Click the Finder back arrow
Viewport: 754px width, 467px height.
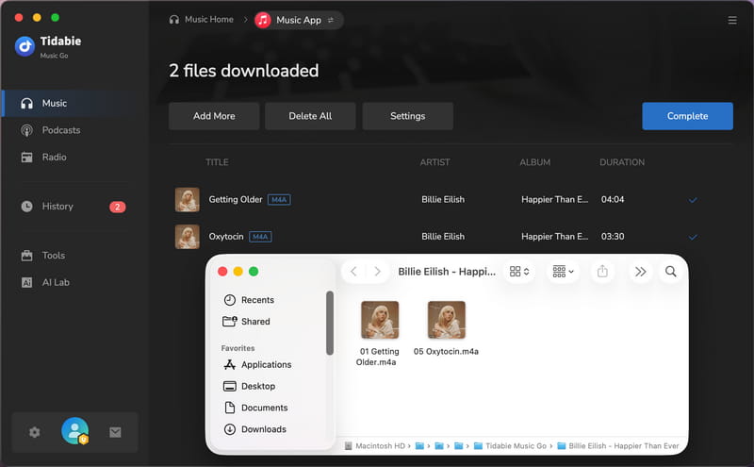coord(353,272)
